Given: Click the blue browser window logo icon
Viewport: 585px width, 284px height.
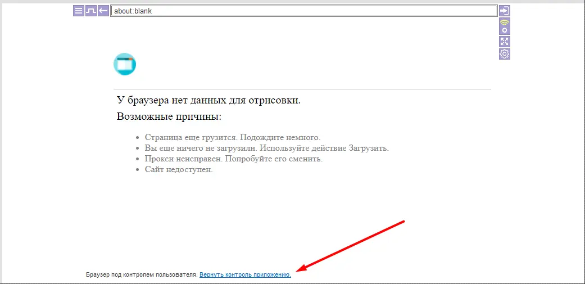Looking at the screenshot, I should tap(125, 64).
